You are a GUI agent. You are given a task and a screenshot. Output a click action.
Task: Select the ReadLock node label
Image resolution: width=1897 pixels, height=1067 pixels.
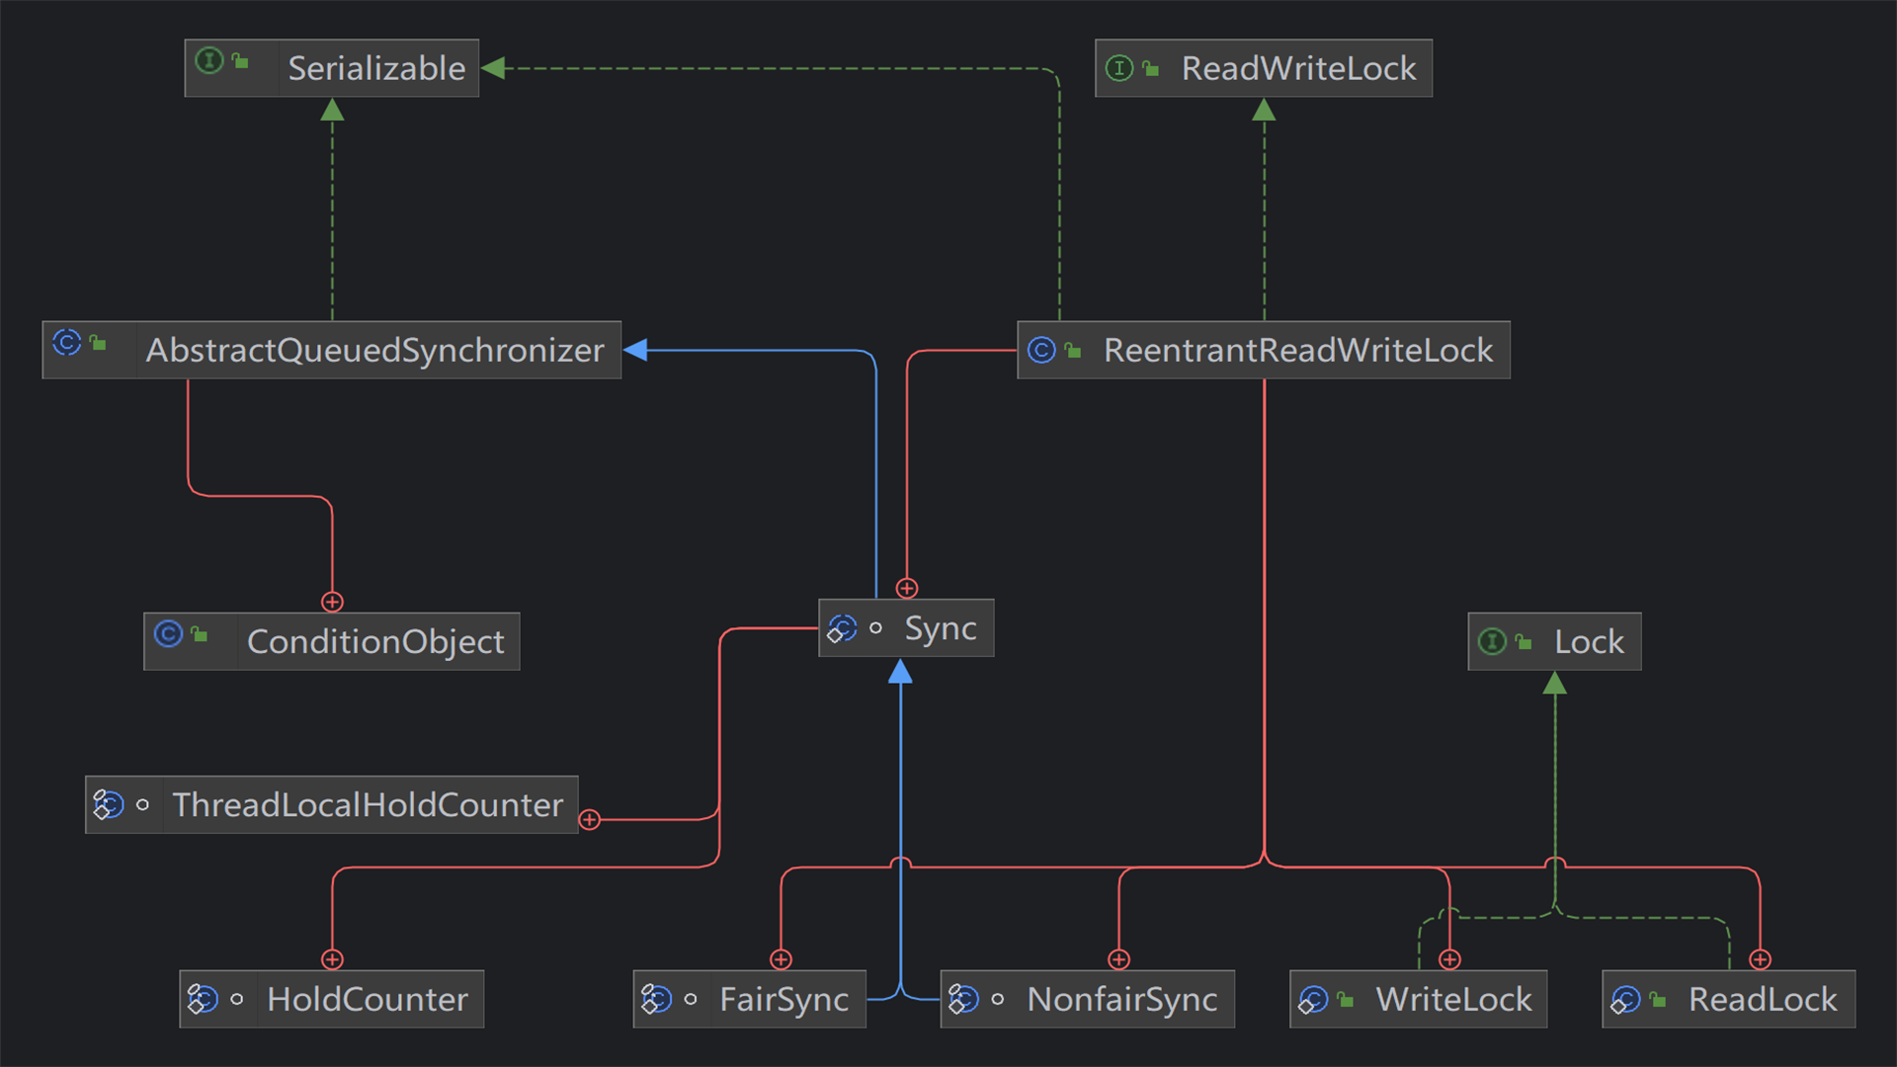click(1762, 1000)
